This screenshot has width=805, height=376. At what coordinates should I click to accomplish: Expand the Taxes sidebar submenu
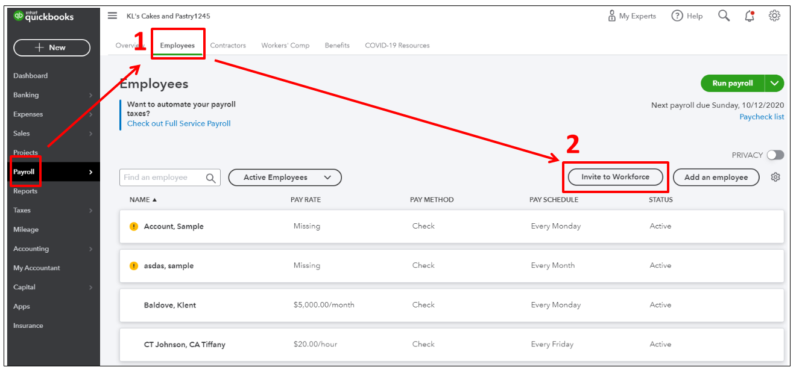coord(90,211)
